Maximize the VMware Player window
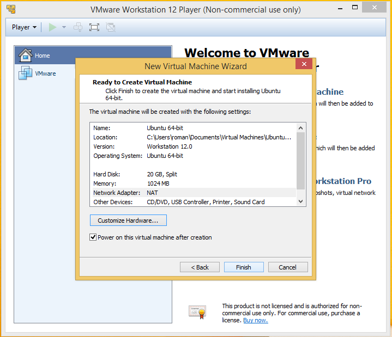 click(355, 8)
